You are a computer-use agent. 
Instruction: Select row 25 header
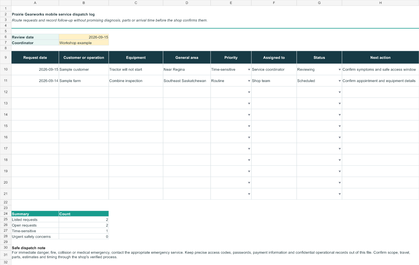pos(6,219)
